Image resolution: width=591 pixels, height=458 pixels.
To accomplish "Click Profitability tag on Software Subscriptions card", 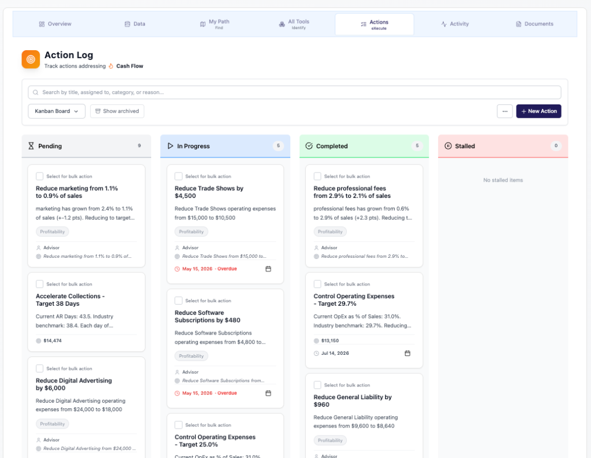I will (191, 356).
